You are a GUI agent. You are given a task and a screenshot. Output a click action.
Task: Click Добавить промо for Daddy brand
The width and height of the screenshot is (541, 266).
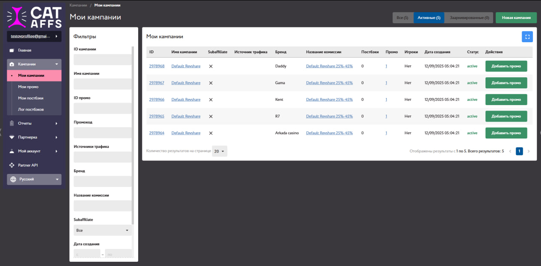(506, 66)
